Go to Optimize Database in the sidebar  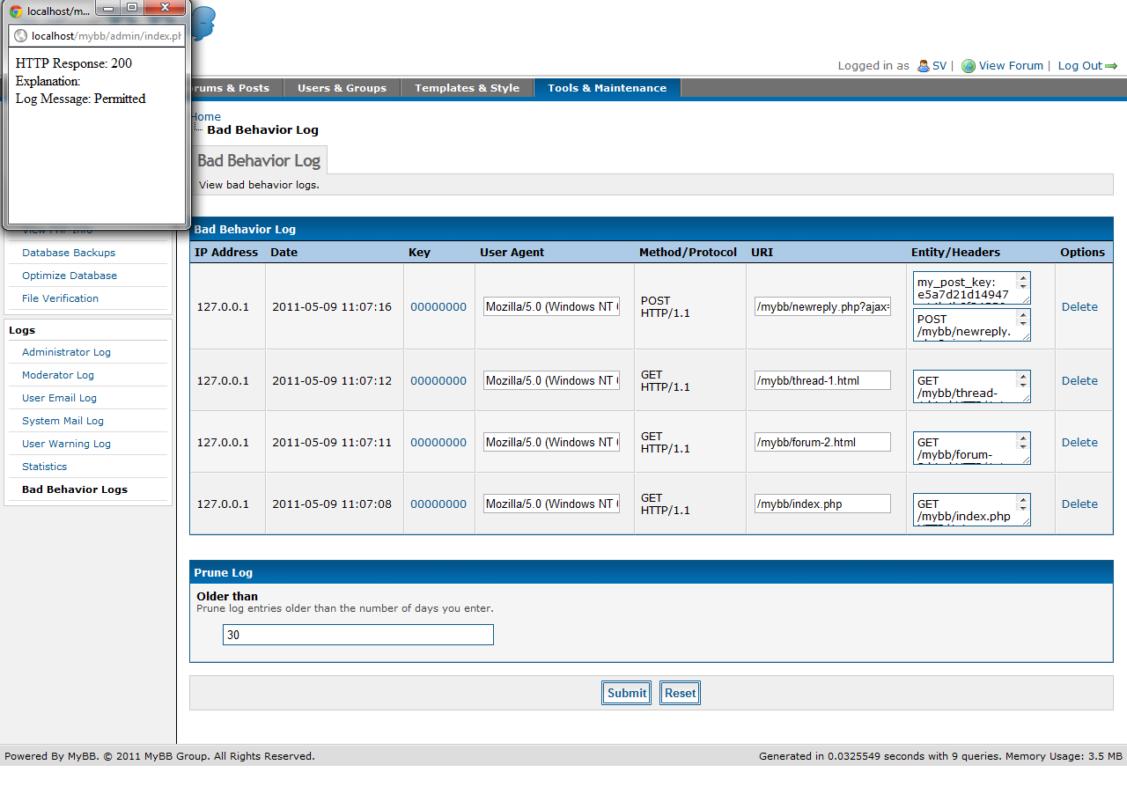[x=70, y=276]
